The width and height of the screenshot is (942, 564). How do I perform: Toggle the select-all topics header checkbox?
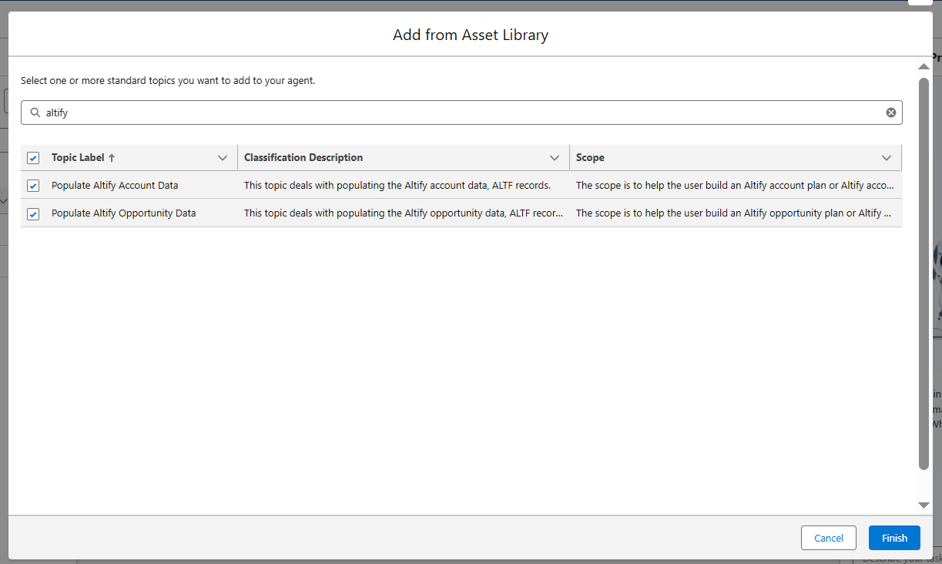pyautogui.click(x=33, y=158)
